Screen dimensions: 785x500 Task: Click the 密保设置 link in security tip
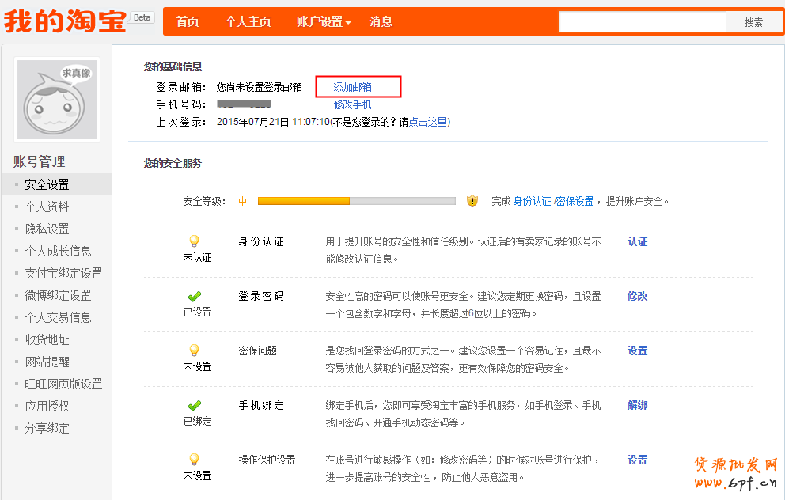click(x=575, y=201)
